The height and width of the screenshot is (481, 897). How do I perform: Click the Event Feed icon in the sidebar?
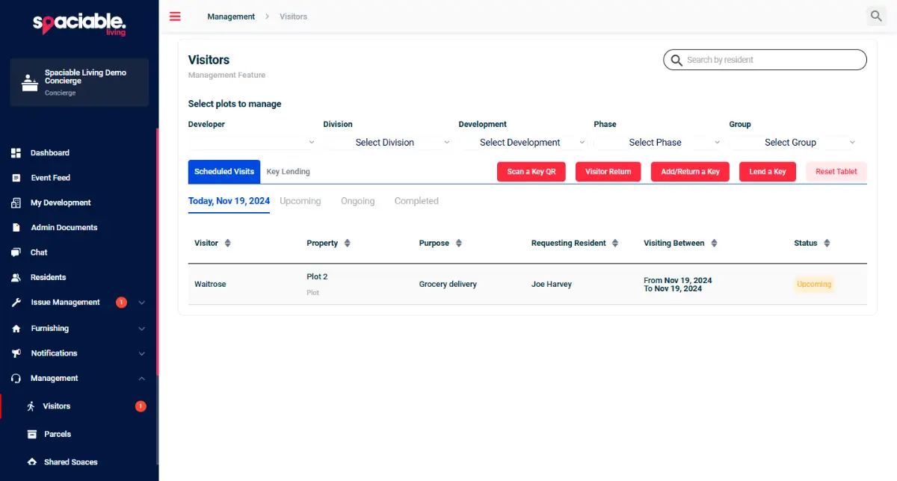[16, 178]
